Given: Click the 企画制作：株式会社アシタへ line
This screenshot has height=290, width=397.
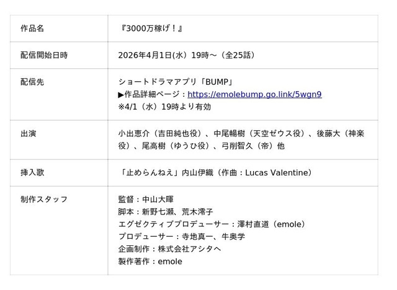Looking at the screenshot, I should 167,249.
